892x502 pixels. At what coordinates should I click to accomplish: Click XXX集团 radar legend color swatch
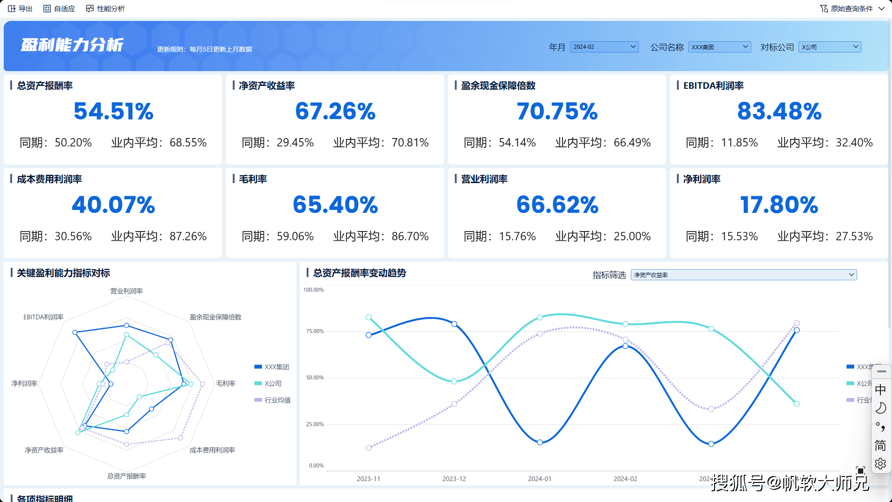[x=258, y=367]
